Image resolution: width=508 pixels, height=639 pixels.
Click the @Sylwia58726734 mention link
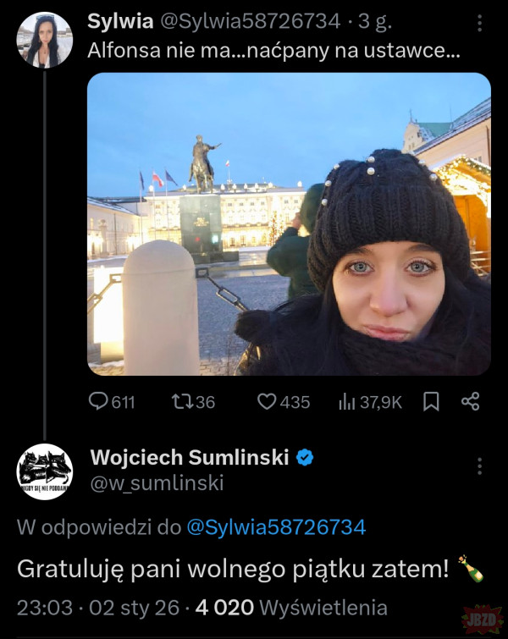coord(275,527)
